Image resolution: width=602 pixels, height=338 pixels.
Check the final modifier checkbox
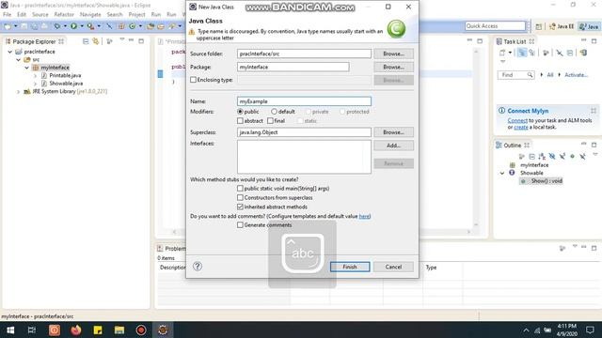pos(270,121)
